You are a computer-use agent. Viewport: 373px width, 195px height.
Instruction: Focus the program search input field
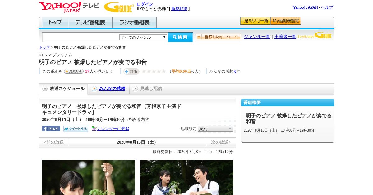[81, 37]
